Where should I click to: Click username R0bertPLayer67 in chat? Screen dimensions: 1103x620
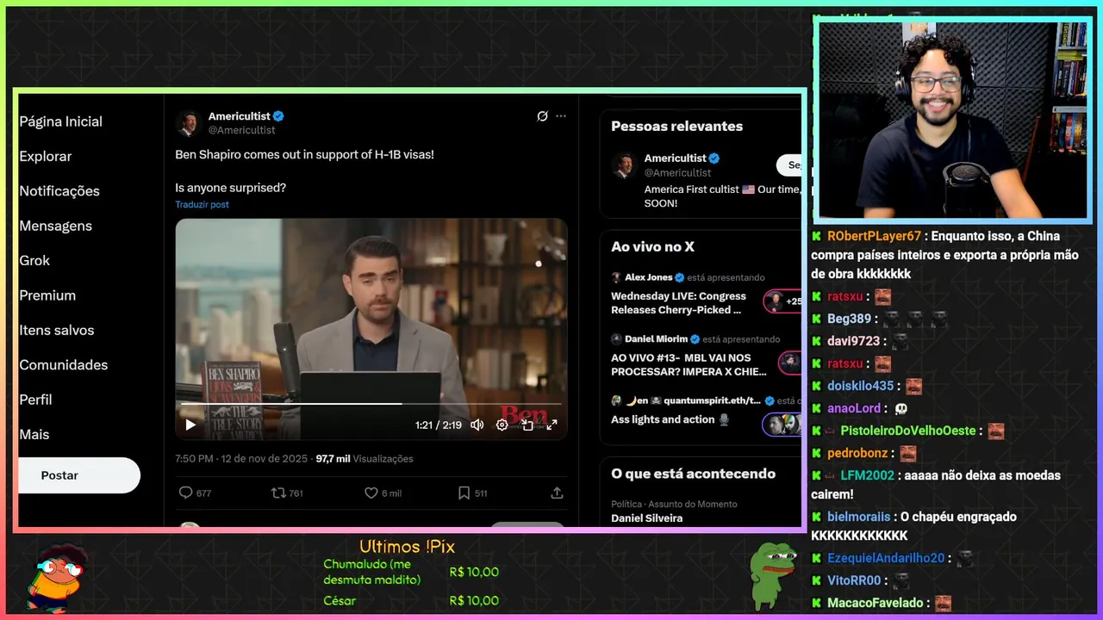coord(874,236)
